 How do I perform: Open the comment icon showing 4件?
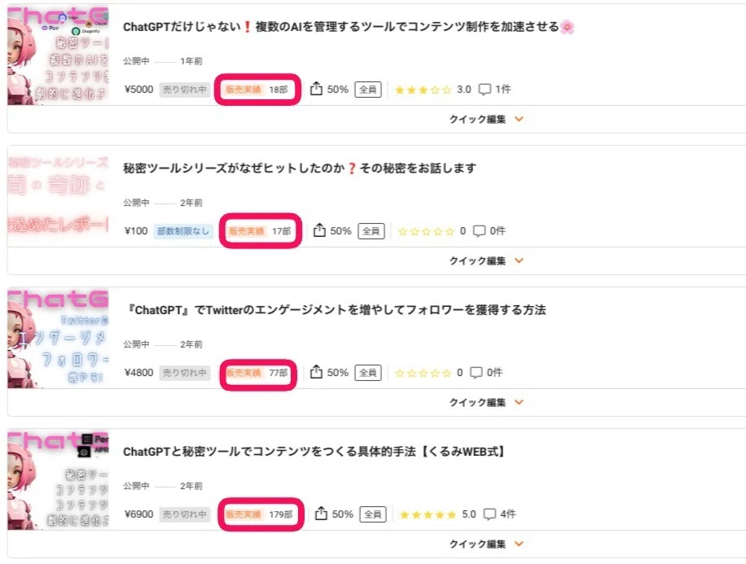click(489, 514)
